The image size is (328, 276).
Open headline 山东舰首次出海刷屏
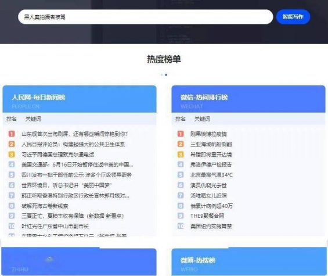tap(74, 134)
